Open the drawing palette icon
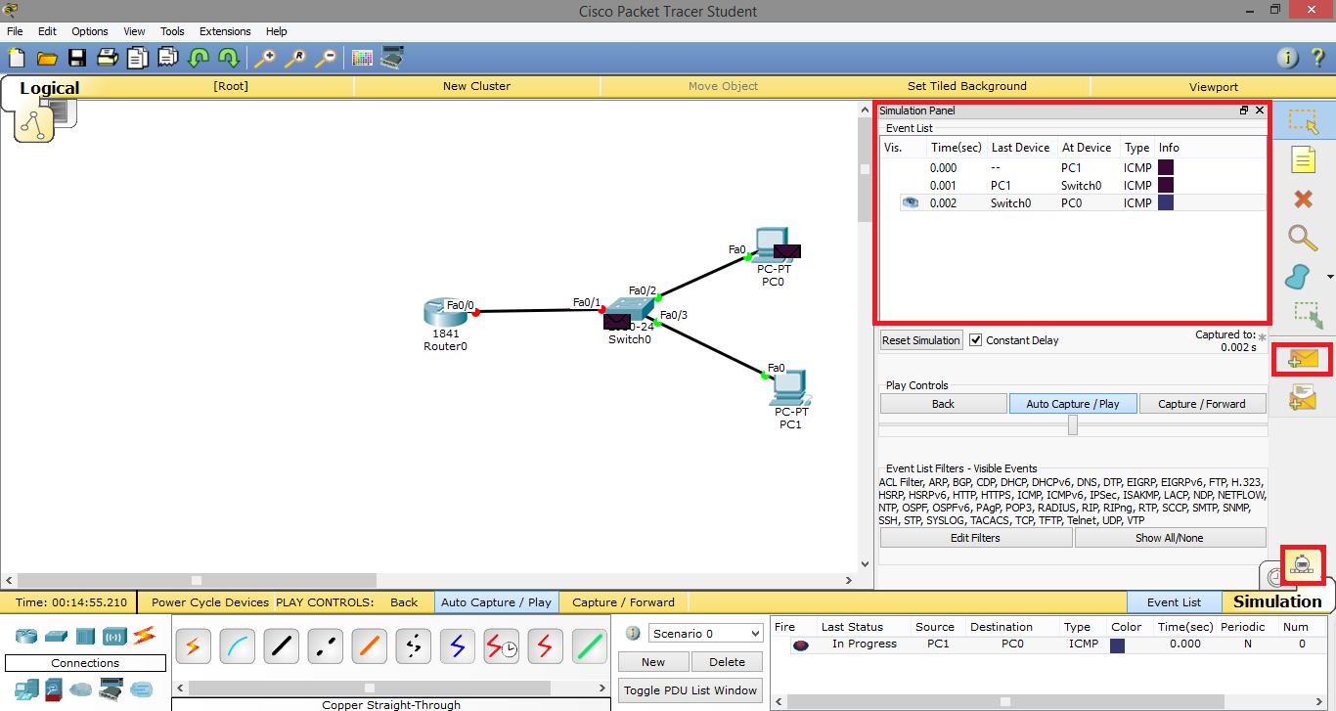The width and height of the screenshot is (1336, 711). tap(362, 58)
